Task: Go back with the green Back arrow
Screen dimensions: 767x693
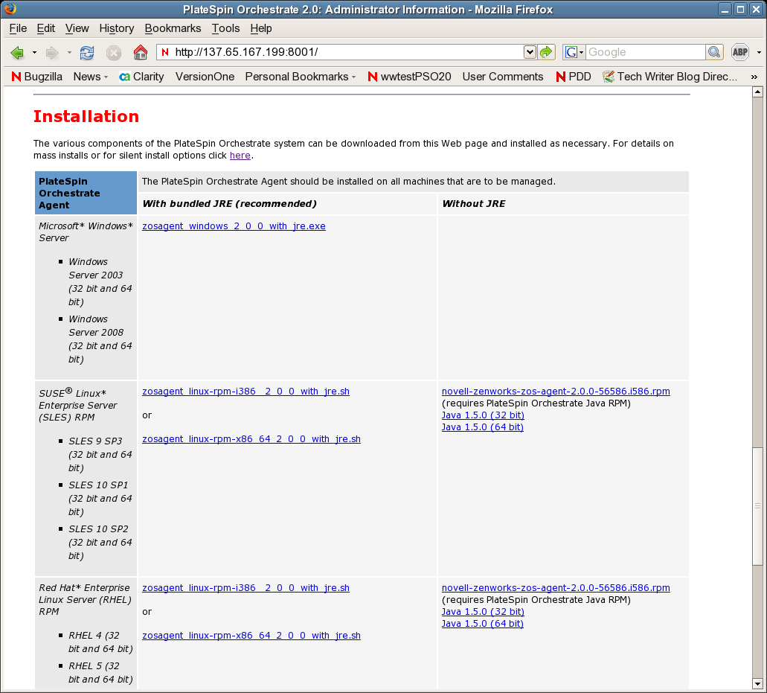Action: coord(17,52)
